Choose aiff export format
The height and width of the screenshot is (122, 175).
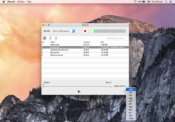(x=131, y=104)
